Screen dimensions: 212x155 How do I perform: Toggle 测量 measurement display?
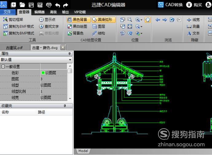[193, 26]
